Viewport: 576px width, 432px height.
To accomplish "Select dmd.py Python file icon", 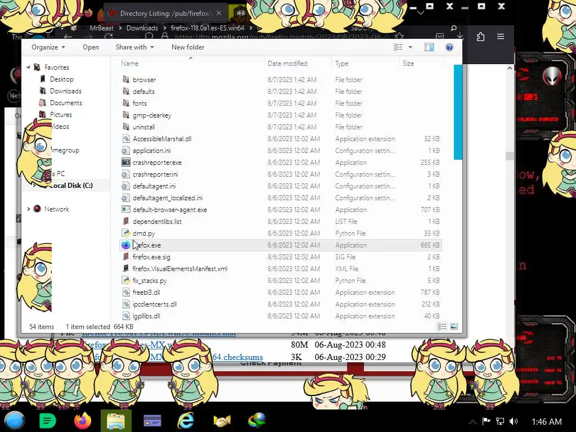I will (x=126, y=233).
